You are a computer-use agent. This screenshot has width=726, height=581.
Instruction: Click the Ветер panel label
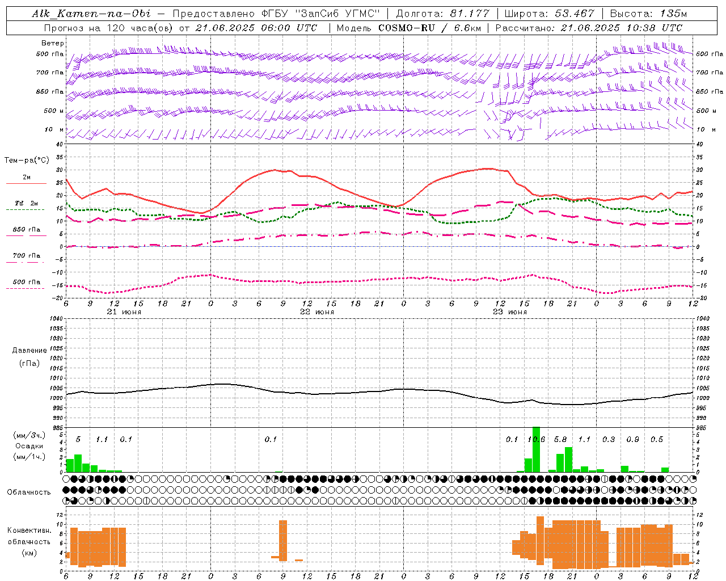pos(53,43)
